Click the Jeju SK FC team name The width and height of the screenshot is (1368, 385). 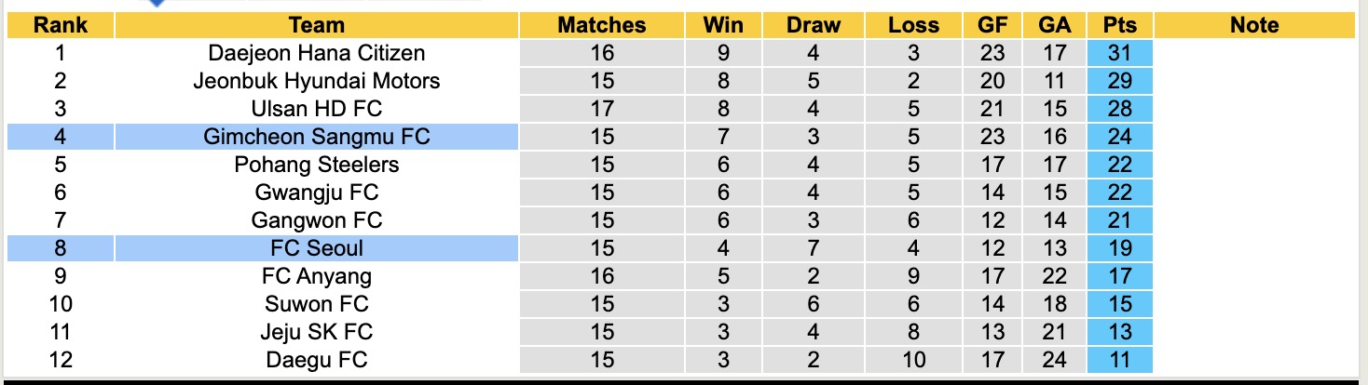317,332
